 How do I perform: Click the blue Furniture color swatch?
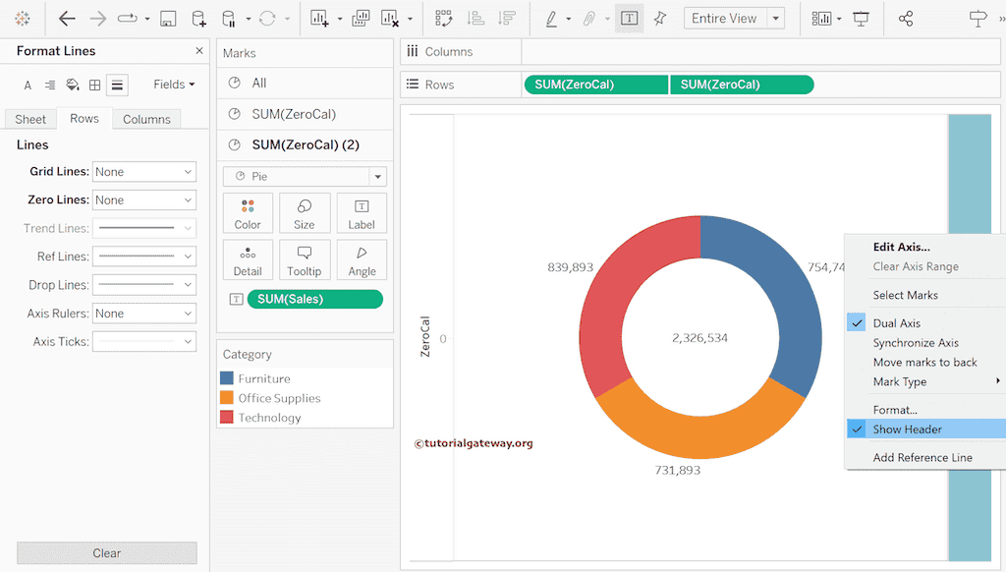pos(227,378)
